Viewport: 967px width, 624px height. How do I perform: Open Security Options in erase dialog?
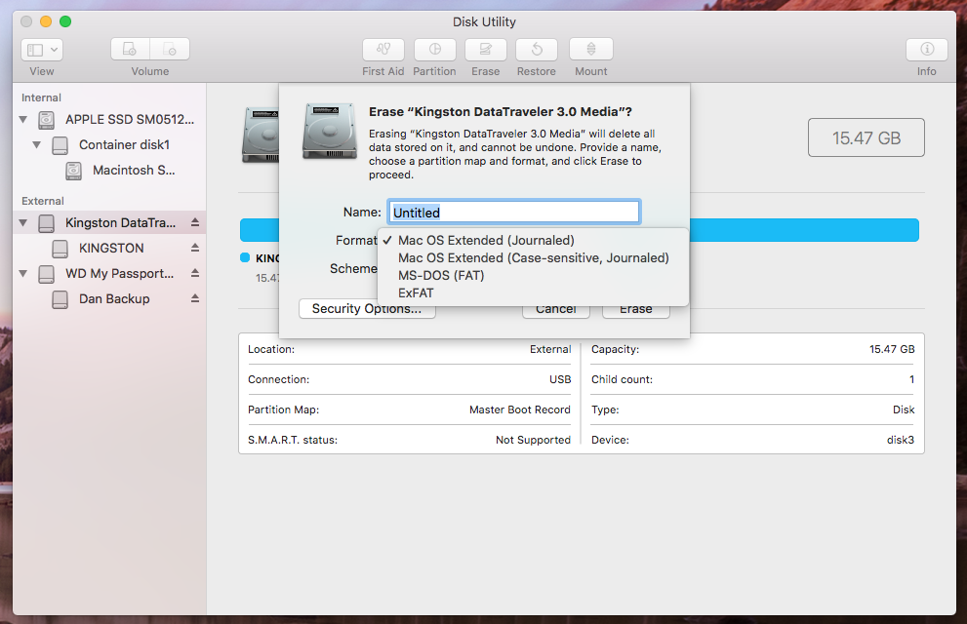[367, 309]
